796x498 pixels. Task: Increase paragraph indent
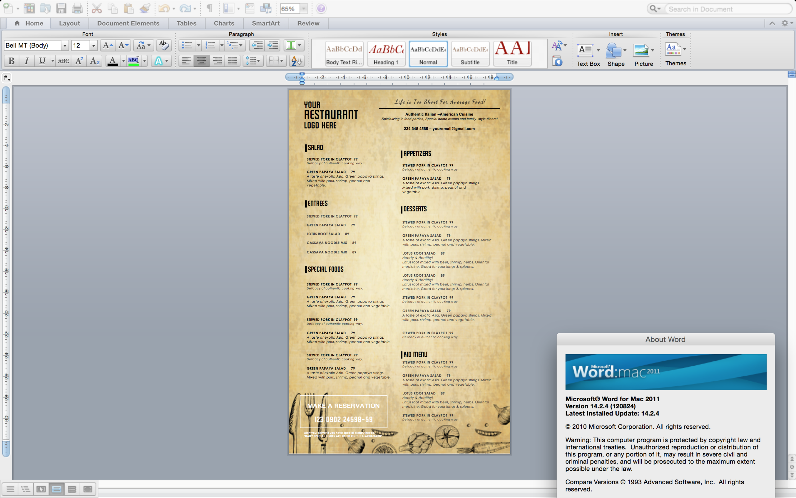click(273, 45)
